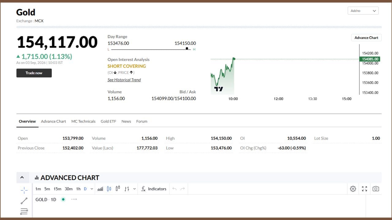Click the Day Range slider marker
The image size is (392, 220).
187,48
